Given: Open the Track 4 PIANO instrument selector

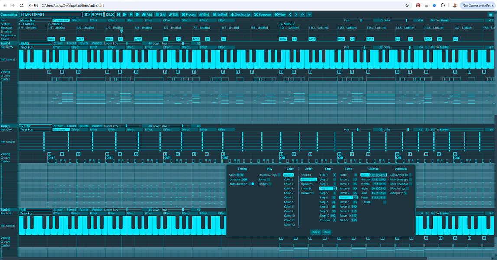Looking at the screenshot, I should (35, 43).
